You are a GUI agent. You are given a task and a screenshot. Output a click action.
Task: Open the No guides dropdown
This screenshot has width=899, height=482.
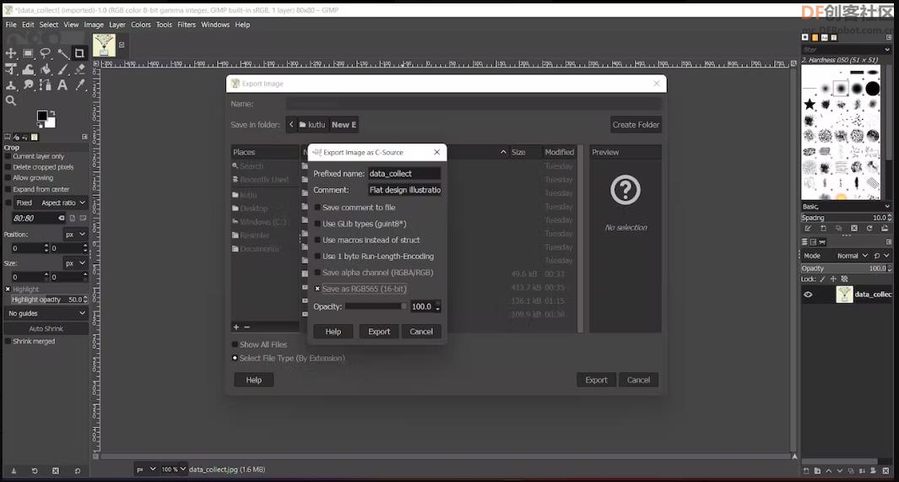[46, 313]
